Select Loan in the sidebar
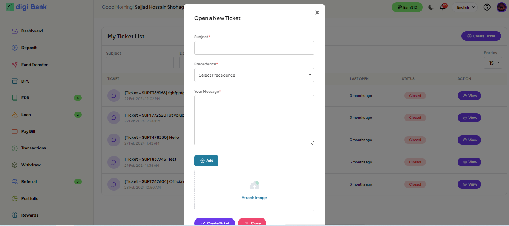 (26, 115)
